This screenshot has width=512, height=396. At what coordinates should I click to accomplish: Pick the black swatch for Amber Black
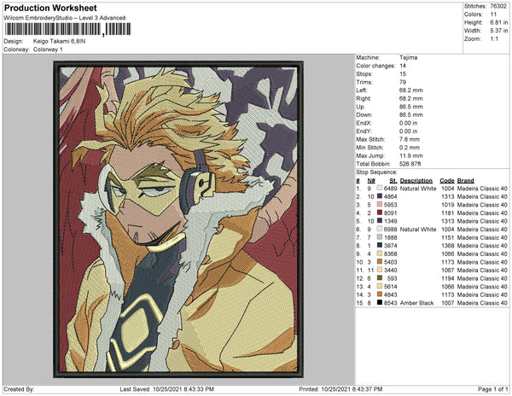coord(379,303)
